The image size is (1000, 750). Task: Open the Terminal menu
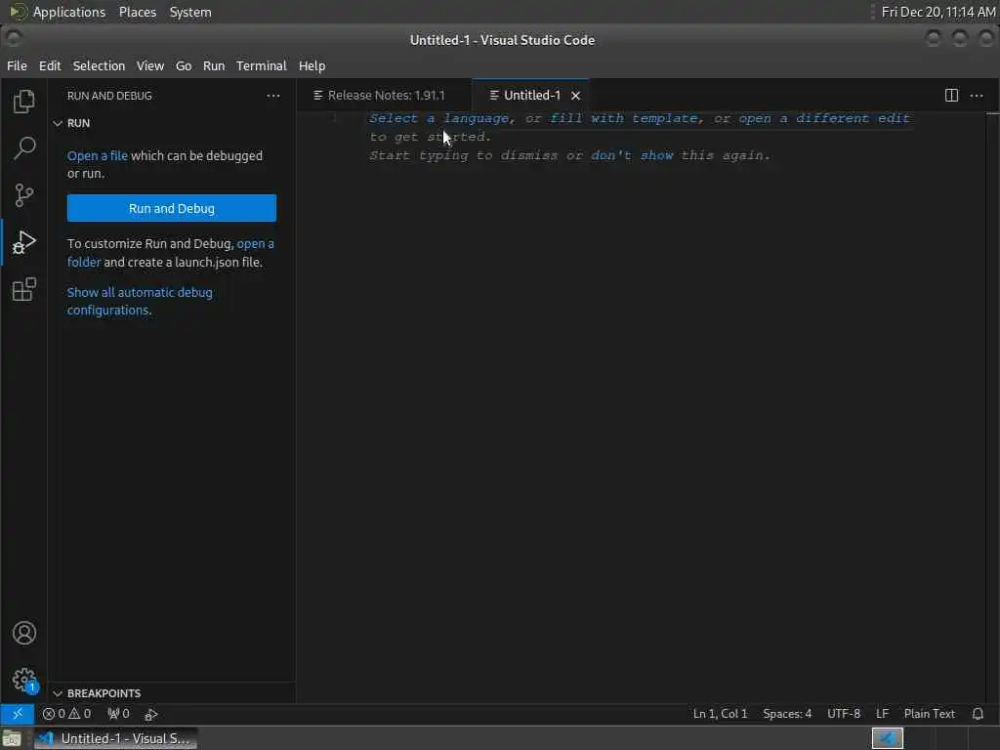(262, 65)
